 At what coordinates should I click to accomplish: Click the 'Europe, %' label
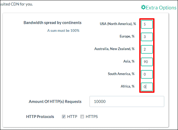127,36
